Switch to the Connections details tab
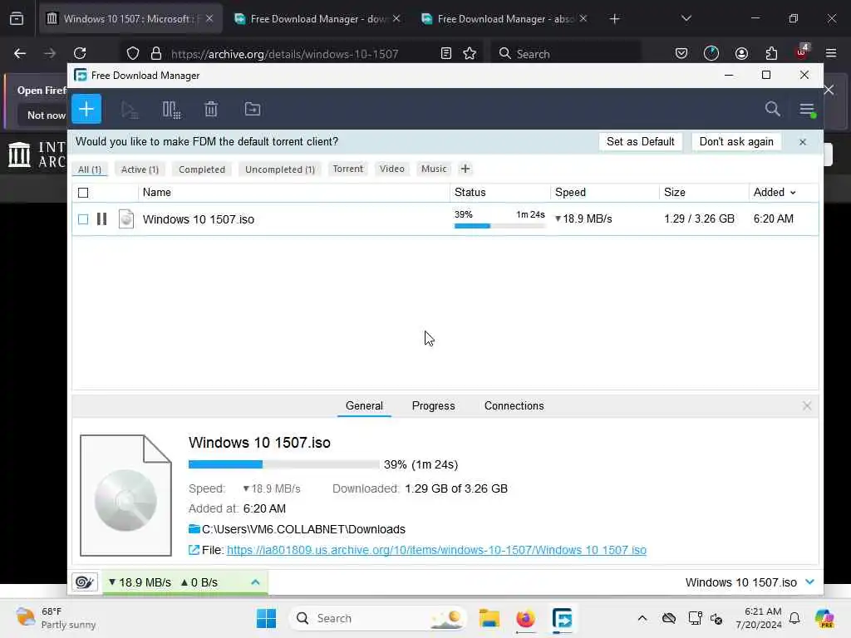This screenshot has width=851, height=638. pos(514,405)
